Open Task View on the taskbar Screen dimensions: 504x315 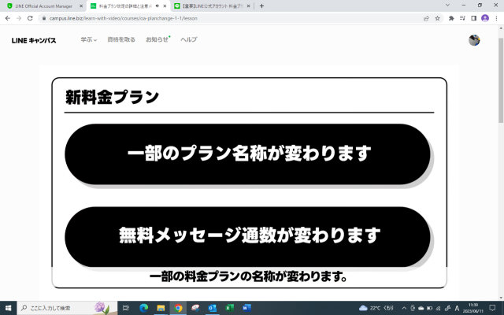(126, 308)
